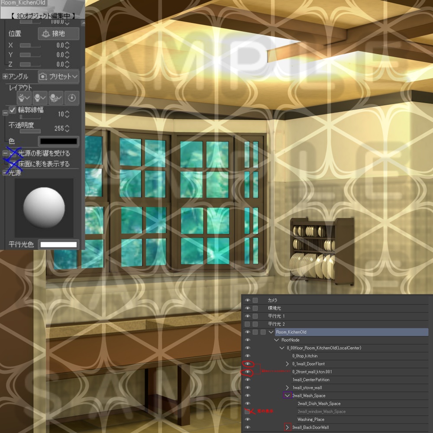Collapse the 2wall_Wash_Space node
Viewport: 433px width, 433px height.
tap(287, 396)
